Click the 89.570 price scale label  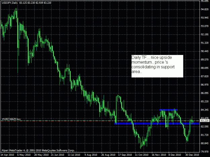point(205,60)
